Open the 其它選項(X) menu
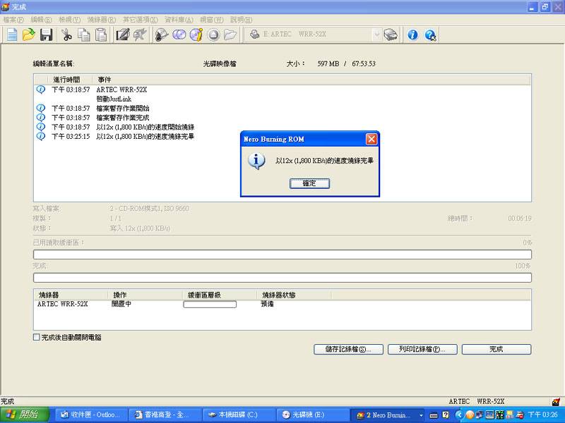Image resolution: width=565 pixels, height=423 pixels. 140,20
